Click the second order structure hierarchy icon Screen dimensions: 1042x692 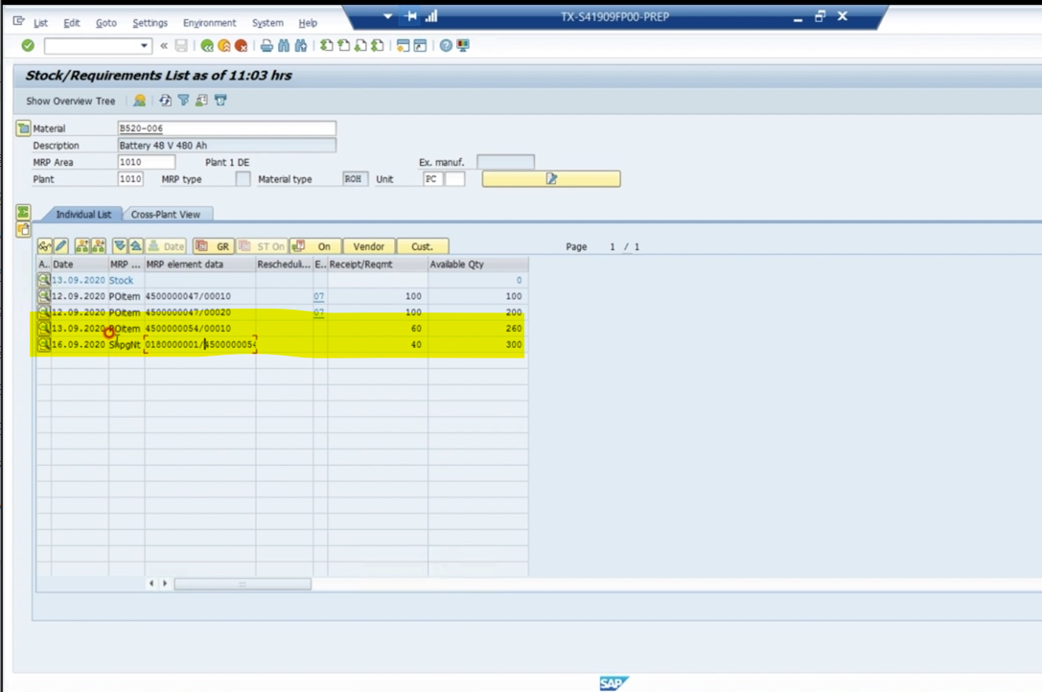point(99,246)
